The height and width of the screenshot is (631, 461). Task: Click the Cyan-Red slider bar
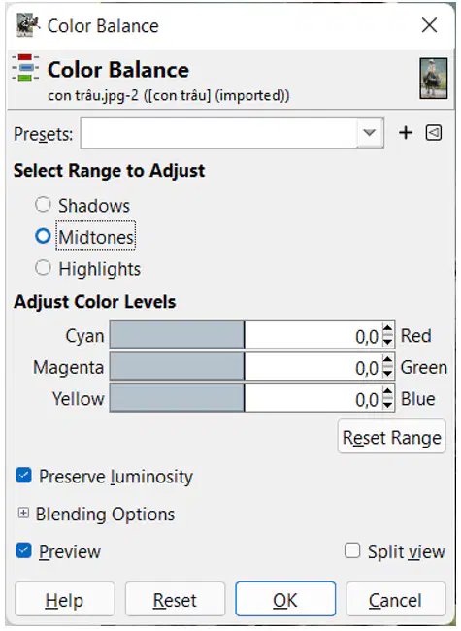click(246, 335)
